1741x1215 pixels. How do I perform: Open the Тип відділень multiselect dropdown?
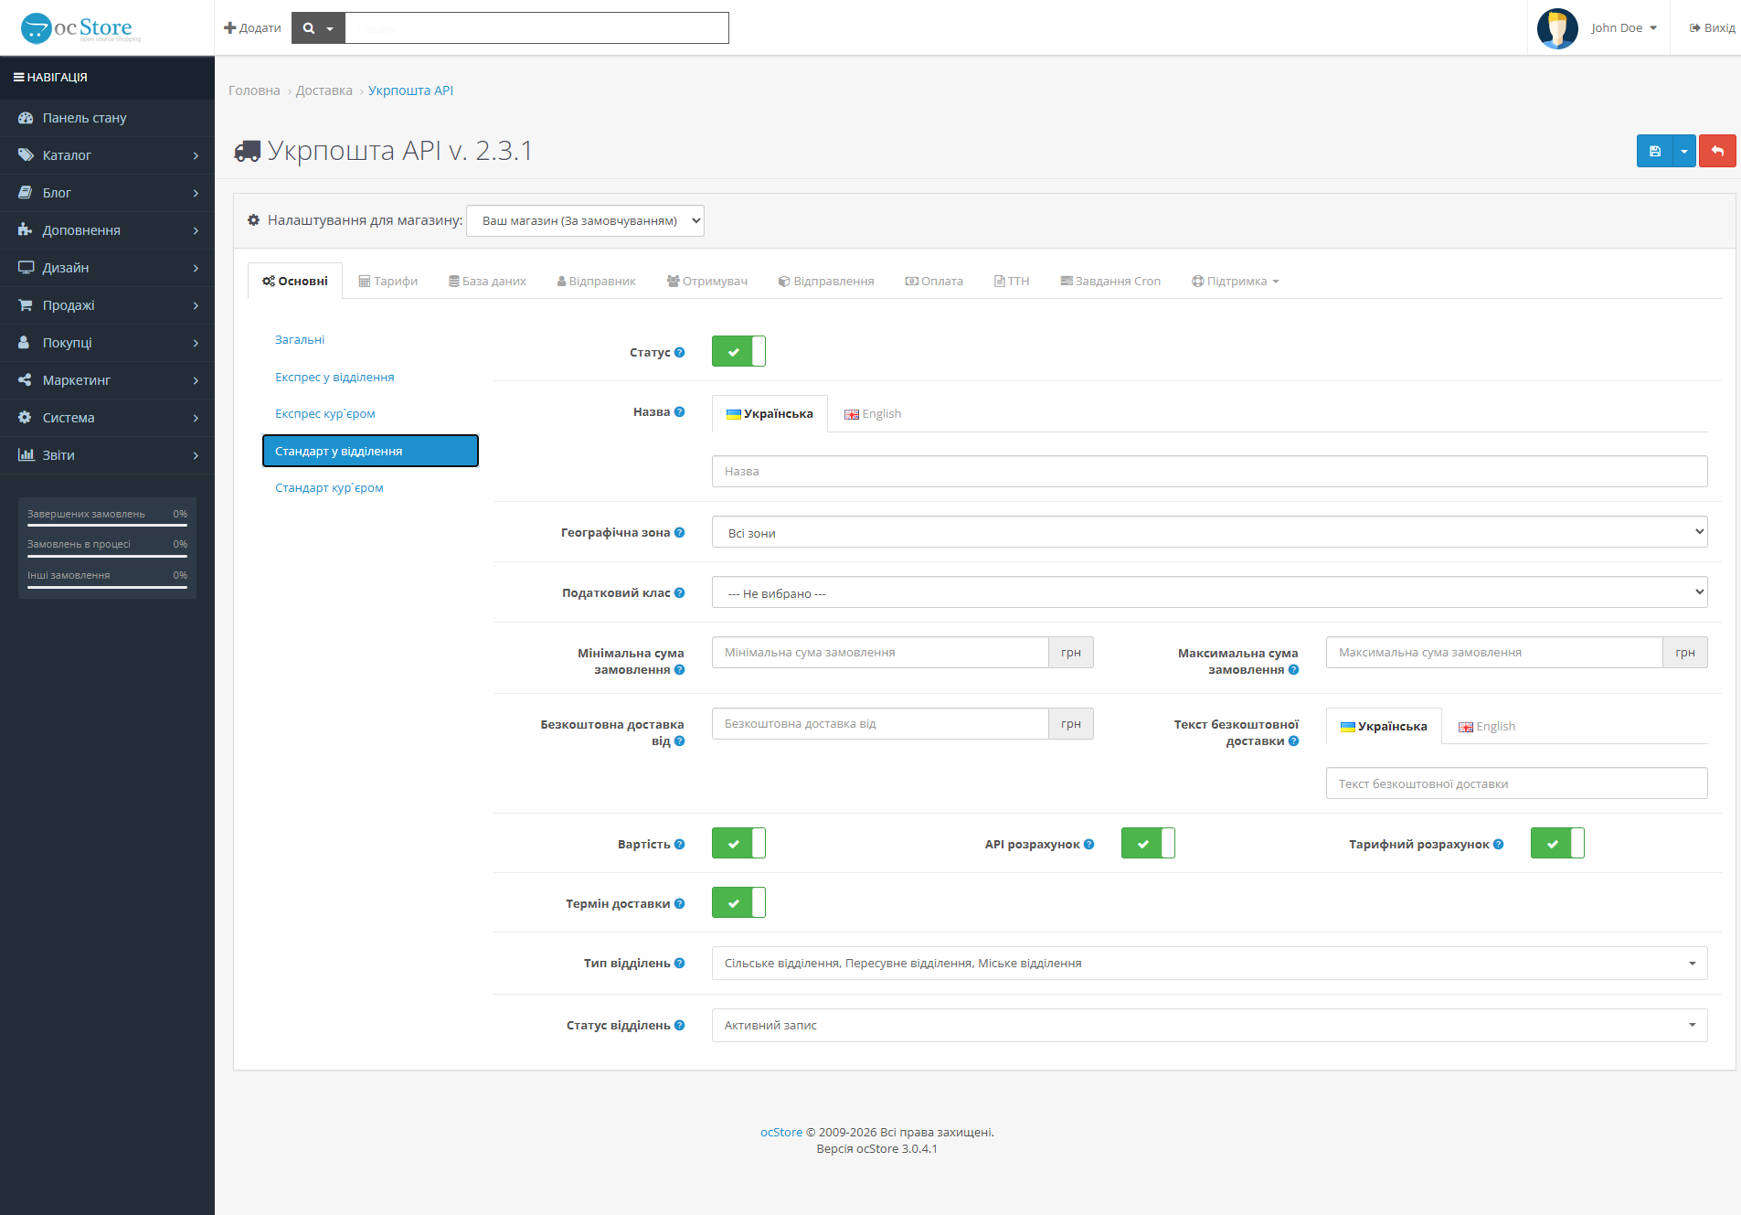[1209, 963]
